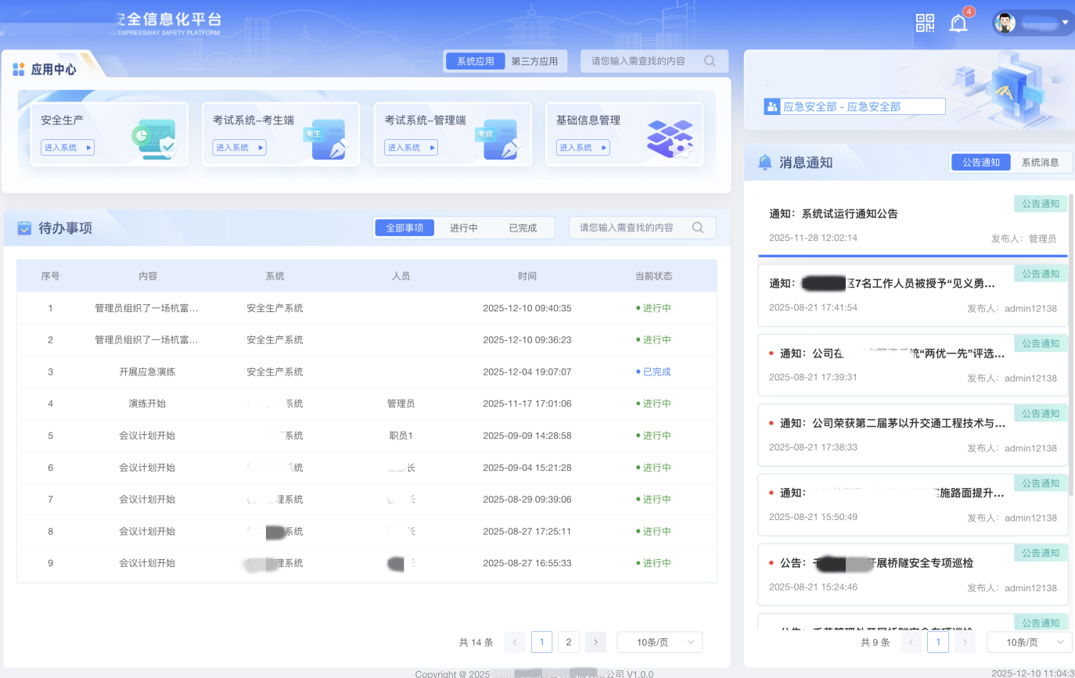The width and height of the screenshot is (1075, 678).
Task: Expand the user account dropdown arrow
Action: (1065, 23)
